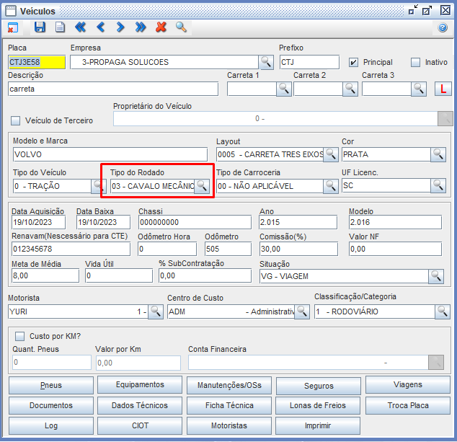Go to last record double-right arrow
Screen dimensions: 457x442
tap(141, 27)
